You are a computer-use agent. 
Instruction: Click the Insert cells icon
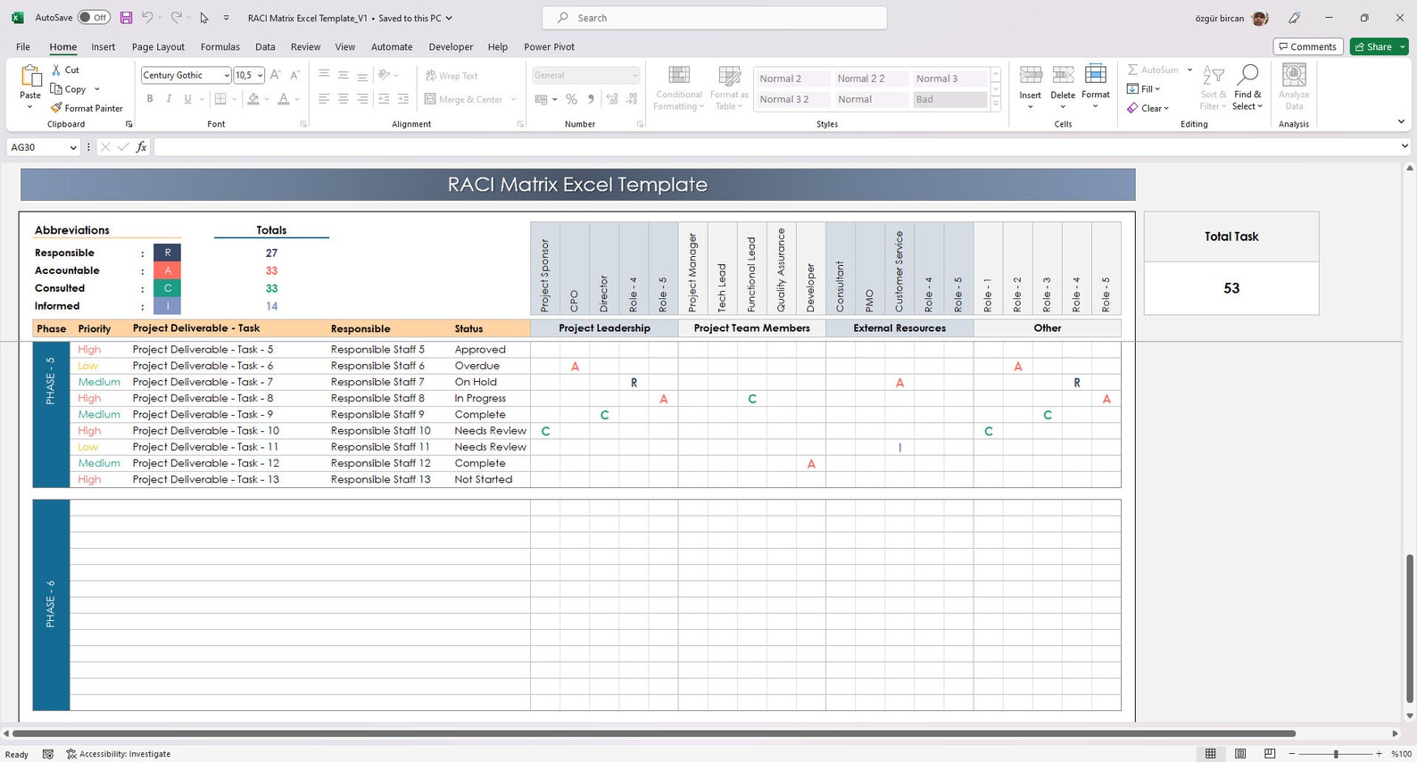pyautogui.click(x=1031, y=75)
